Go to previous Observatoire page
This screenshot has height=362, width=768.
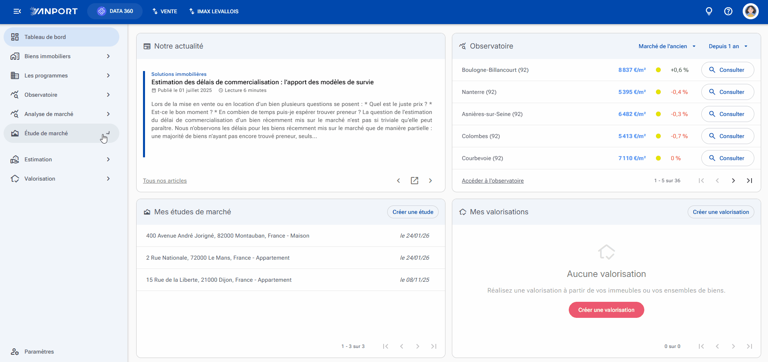point(717,181)
